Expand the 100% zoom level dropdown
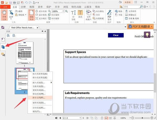This screenshot has height=120, width=157. (63, 11)
